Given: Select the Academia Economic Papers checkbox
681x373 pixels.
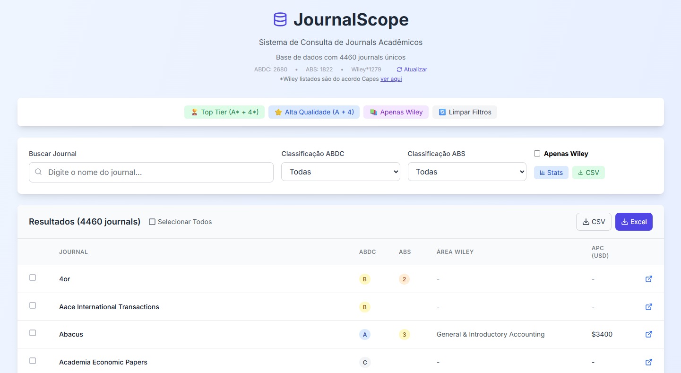Looking at the screenshot, I should [33, 361].
